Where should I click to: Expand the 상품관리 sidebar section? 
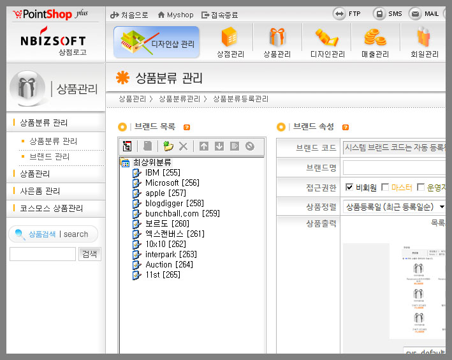point(35,174)
